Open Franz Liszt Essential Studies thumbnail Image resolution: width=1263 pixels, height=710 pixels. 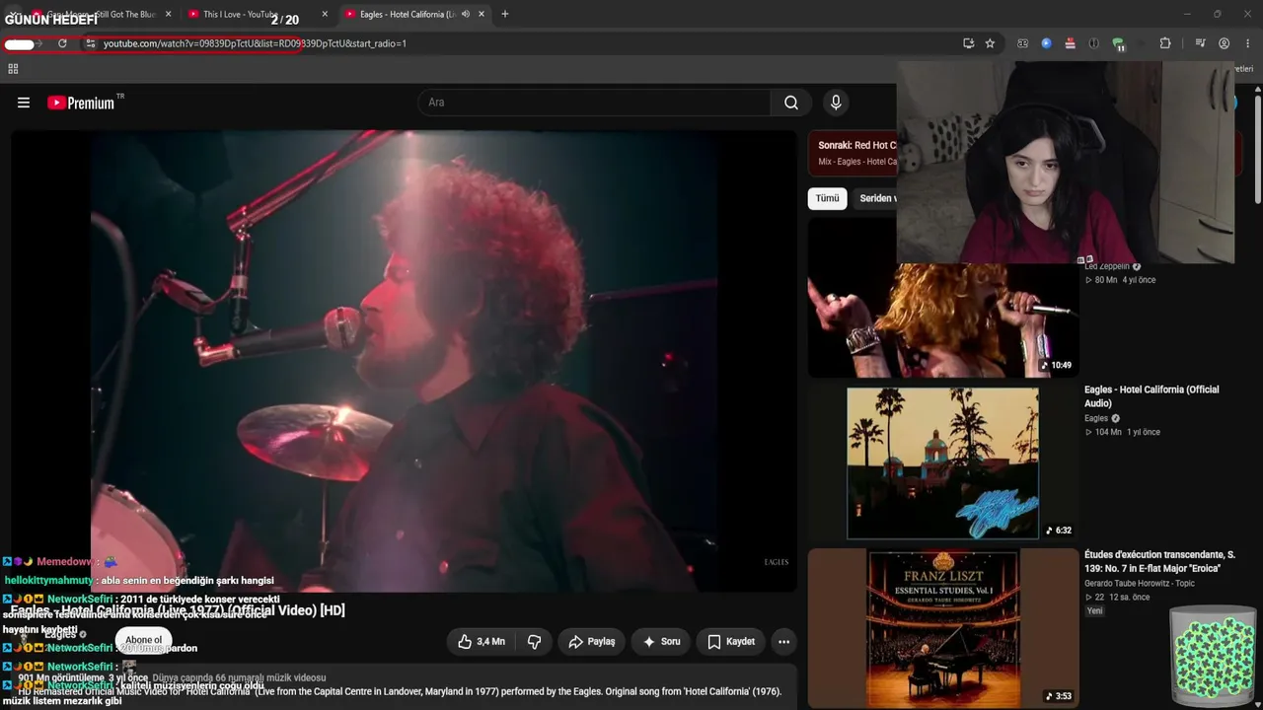pyautogui.click(x=943, y=628)
